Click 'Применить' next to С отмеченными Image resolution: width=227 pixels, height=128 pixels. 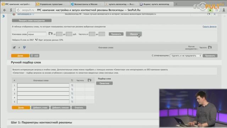click(x=210, y=56)
